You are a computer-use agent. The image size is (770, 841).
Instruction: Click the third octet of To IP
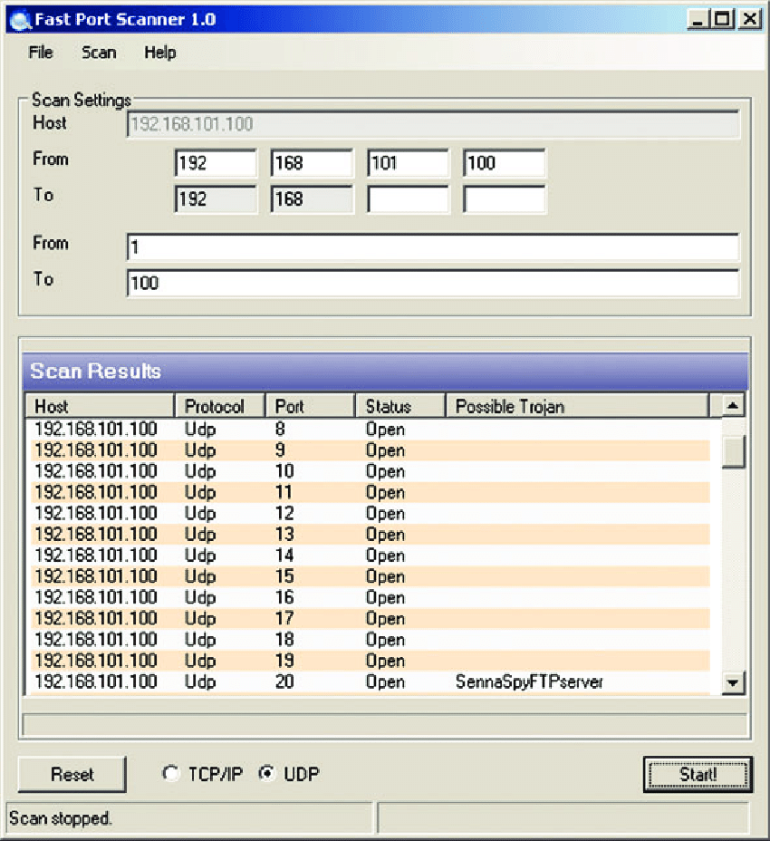pos(408,199)
